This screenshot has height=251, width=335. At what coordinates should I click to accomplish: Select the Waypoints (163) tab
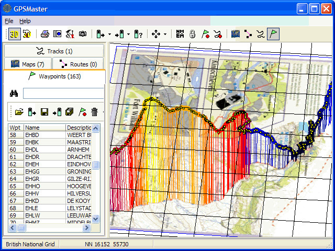[x=54, y=76]
